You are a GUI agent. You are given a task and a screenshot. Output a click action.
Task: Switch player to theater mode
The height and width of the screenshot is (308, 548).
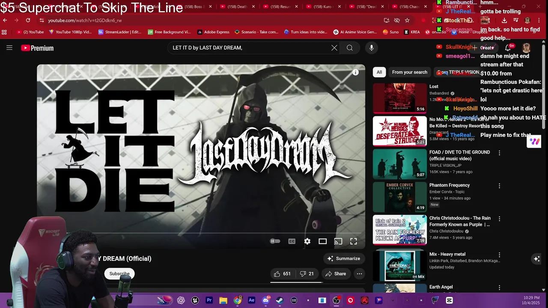click(x=323, y=241)
